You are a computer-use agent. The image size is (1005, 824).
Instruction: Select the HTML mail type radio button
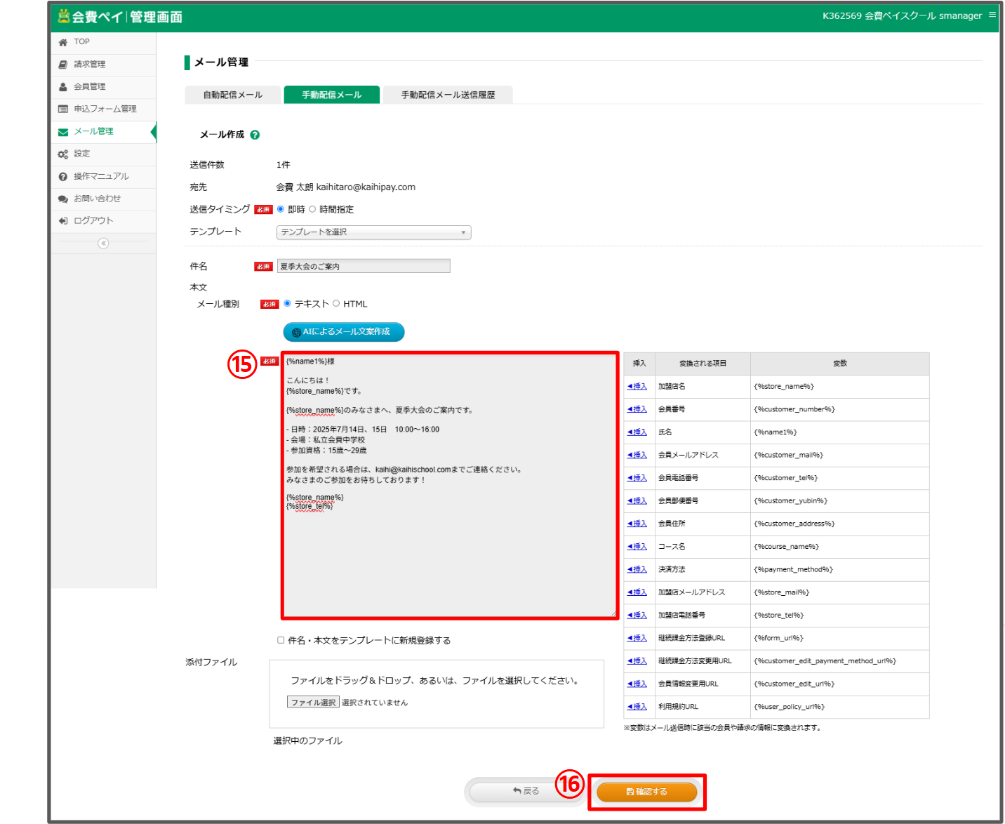click(337, 304)
